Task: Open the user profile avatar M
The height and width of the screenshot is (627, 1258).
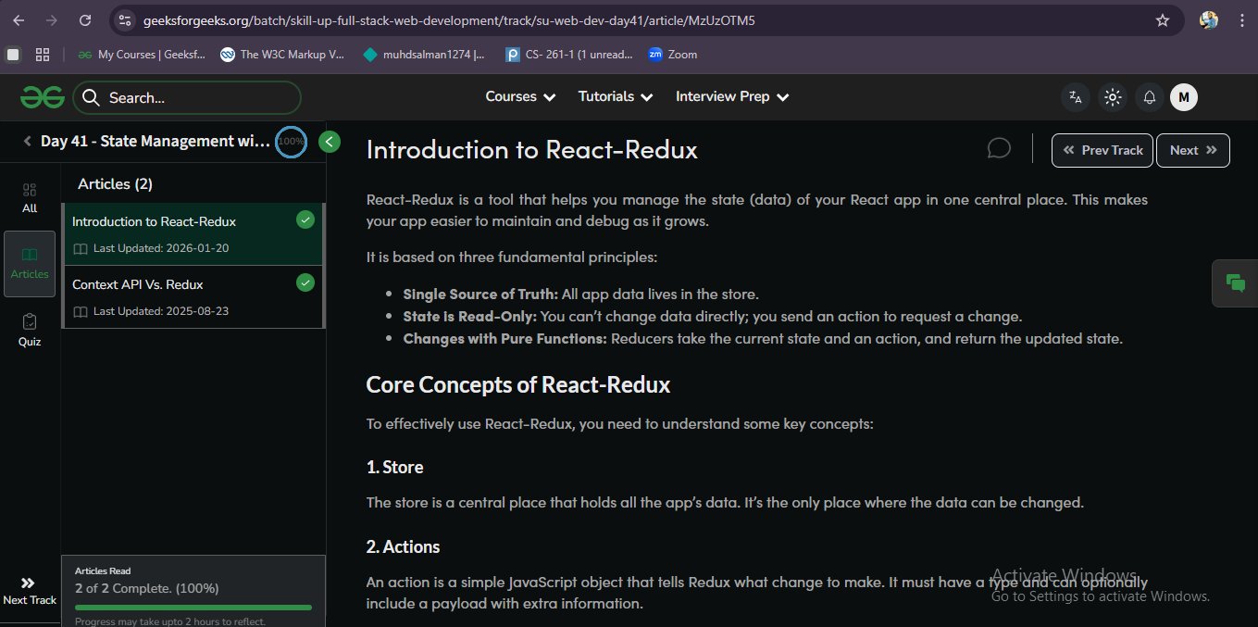Action: tap(1183, 97)
